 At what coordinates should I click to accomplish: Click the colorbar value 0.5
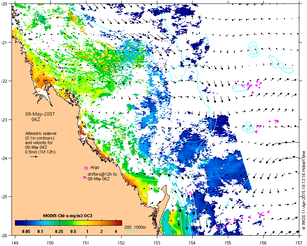pyautogui.click(x=73, y=231)
